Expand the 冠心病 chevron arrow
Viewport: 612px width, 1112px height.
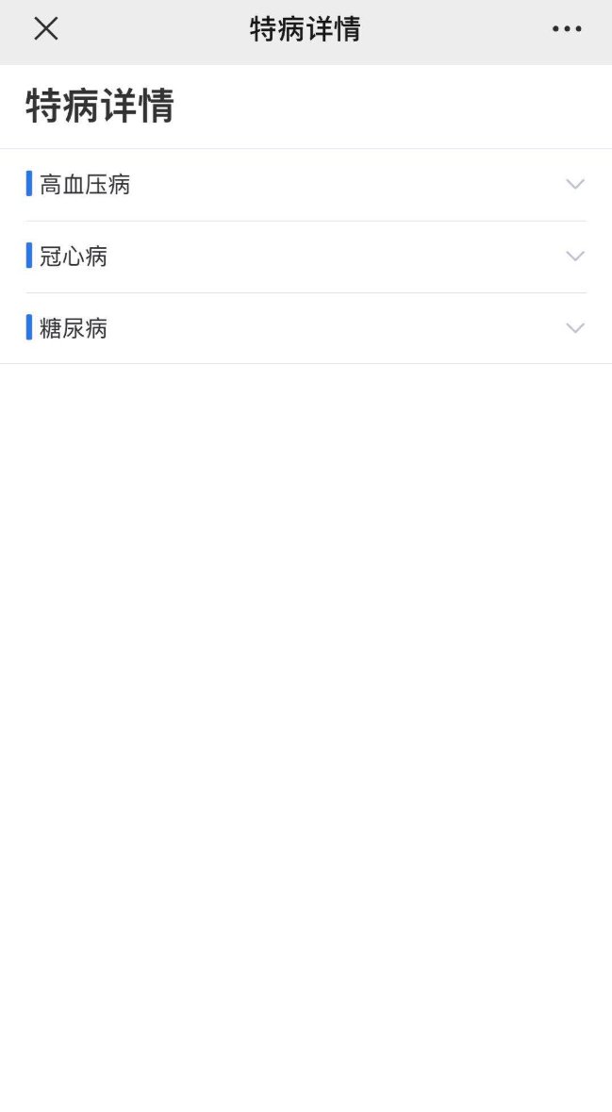coord(575,256)
